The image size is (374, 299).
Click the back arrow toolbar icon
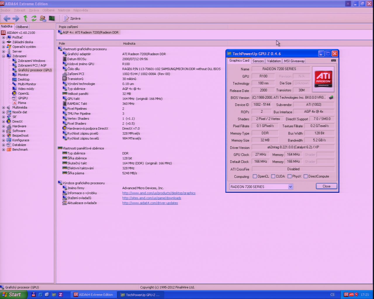tap(6, 18)
